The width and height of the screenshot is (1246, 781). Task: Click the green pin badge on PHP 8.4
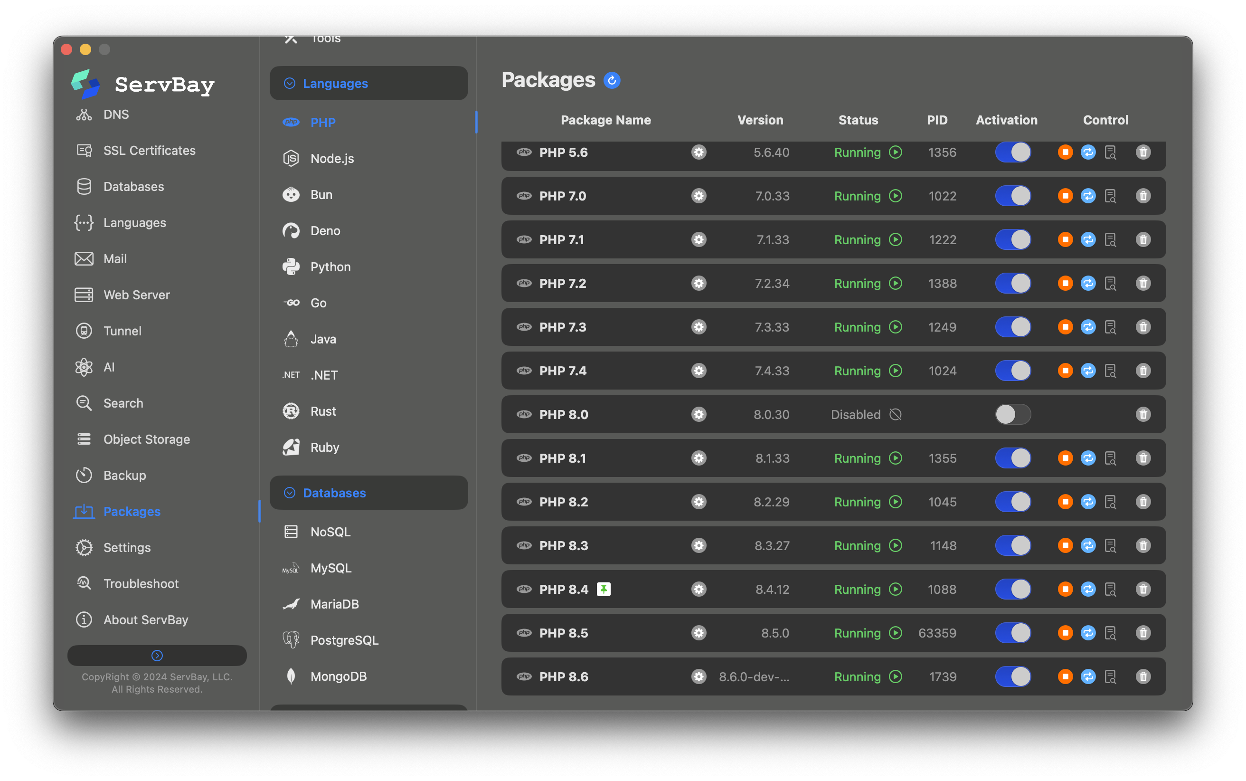pos(604,589)
